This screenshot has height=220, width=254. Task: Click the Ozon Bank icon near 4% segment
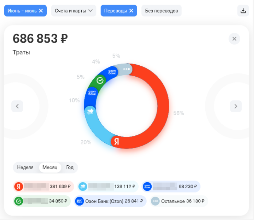coord(112,72)
